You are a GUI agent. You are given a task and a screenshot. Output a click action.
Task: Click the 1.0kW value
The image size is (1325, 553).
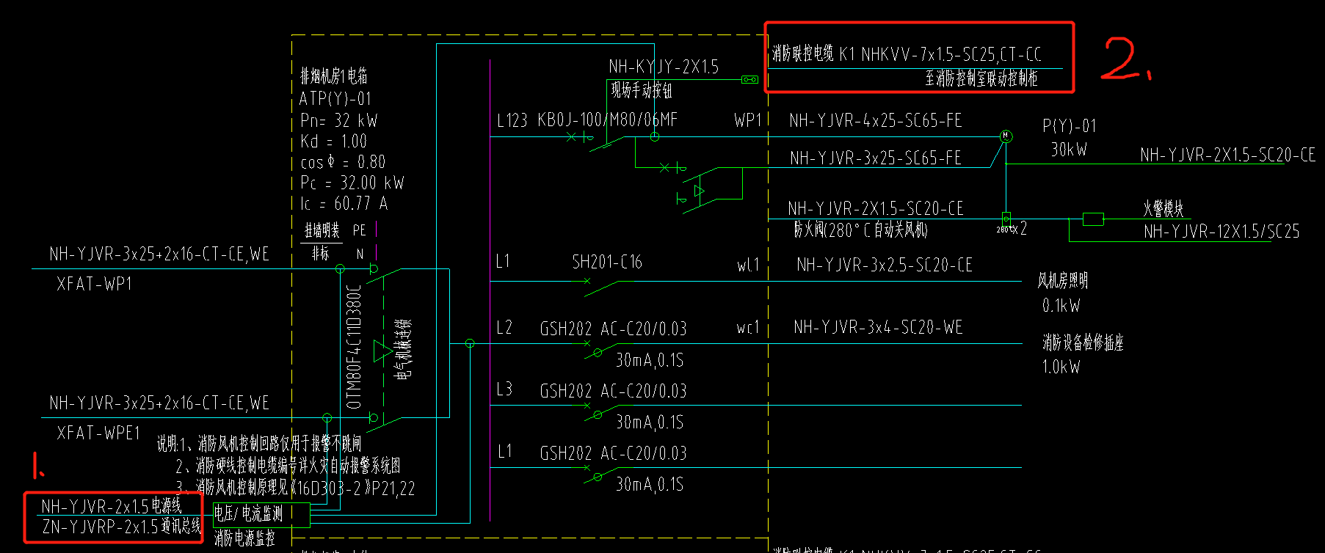1061,367
